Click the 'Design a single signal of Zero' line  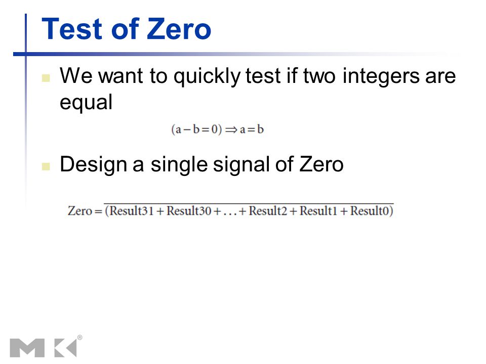202,164
